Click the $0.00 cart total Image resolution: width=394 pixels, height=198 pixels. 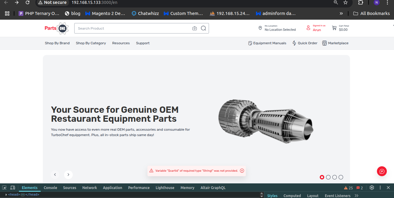[343, 30]
